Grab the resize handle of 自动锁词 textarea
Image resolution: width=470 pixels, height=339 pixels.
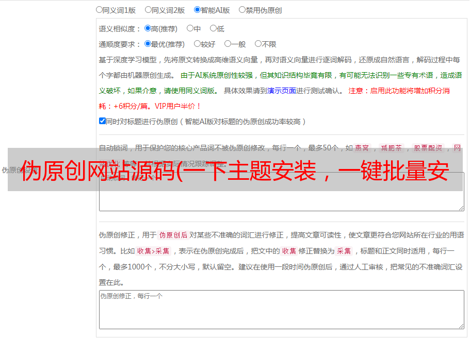[461, 208]
